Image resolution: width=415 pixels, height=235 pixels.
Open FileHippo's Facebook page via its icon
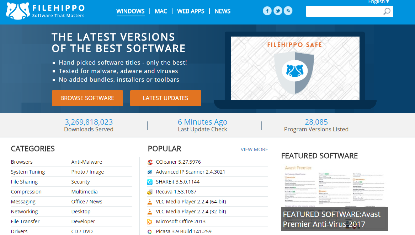click(267, 11)
